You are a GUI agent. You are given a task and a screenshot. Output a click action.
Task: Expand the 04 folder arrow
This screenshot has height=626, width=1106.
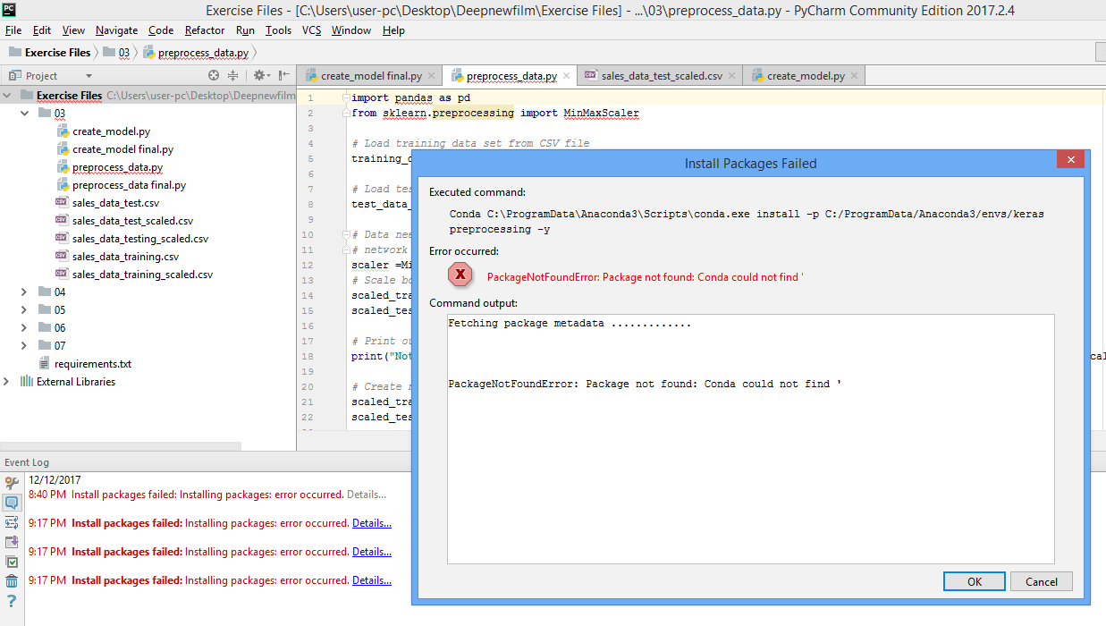click(25, 292)
